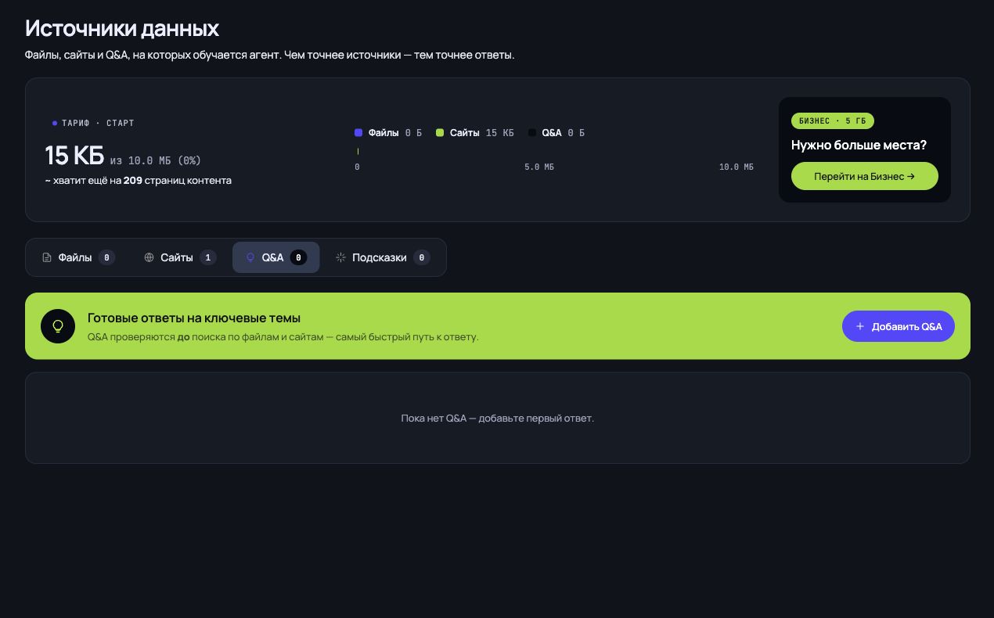Screen dimensions: 994x618
Task: Click the lightbulb icon in Q&A tab
Action: coord(250,257)
